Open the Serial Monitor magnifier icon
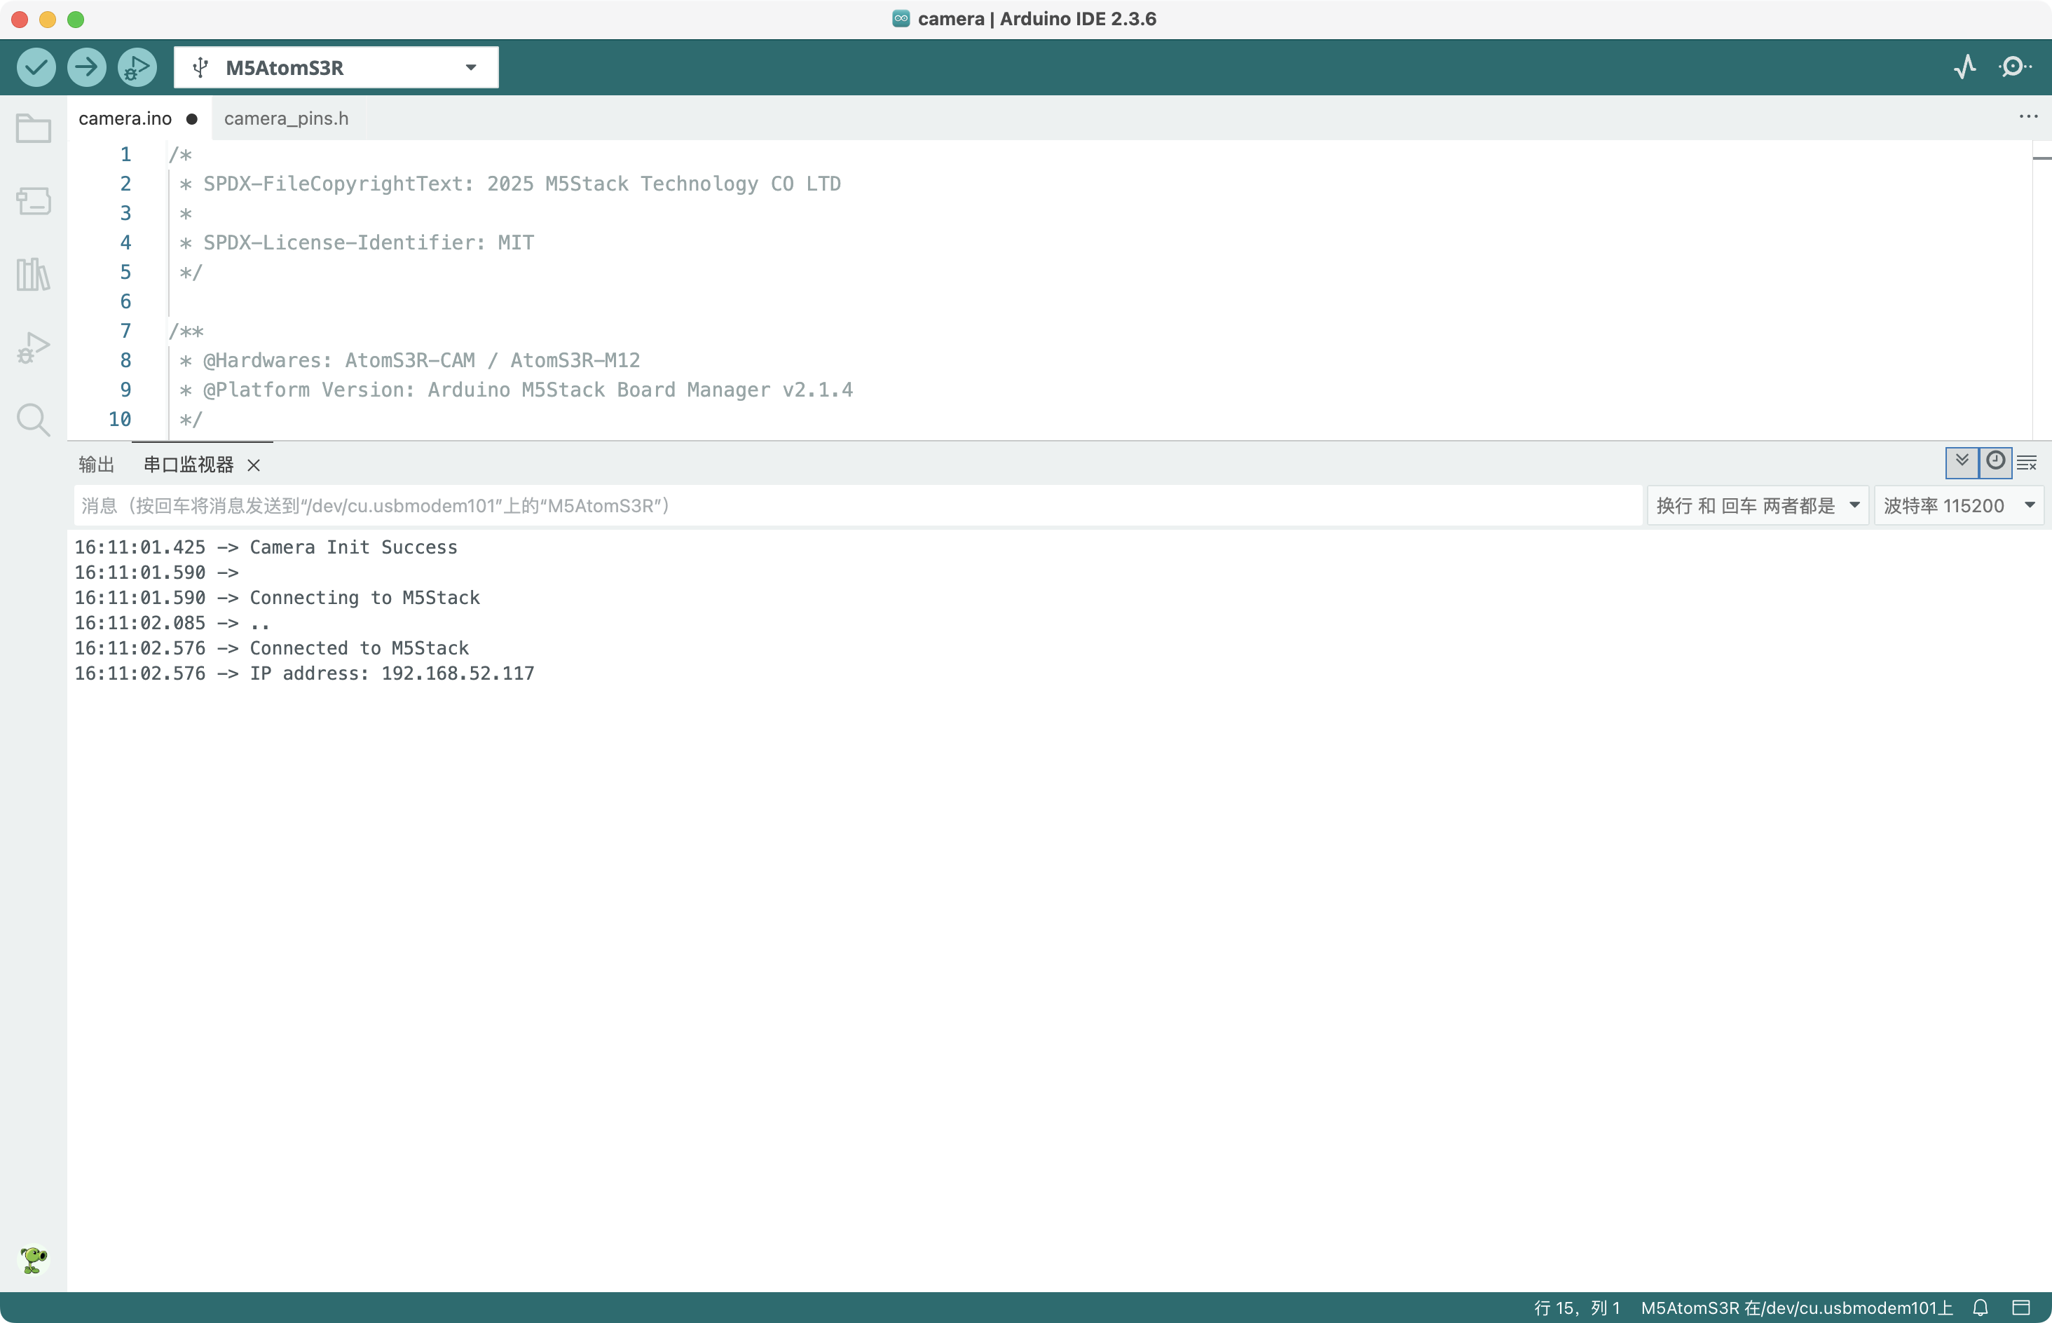 pos(2014,67)
